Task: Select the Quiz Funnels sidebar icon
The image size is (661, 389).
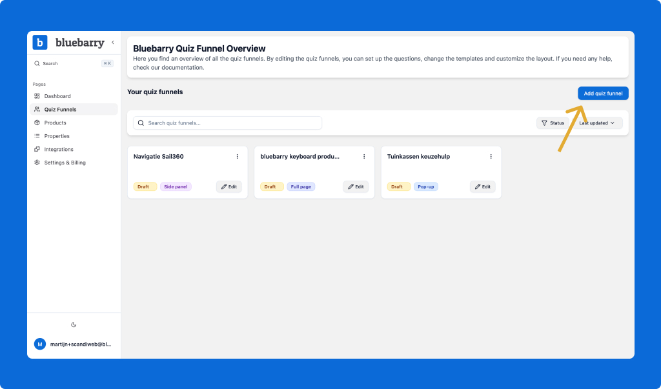Action: pos(37,109)
